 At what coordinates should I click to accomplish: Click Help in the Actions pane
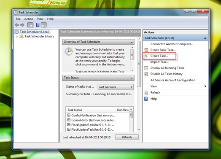(x=154, y=99)
